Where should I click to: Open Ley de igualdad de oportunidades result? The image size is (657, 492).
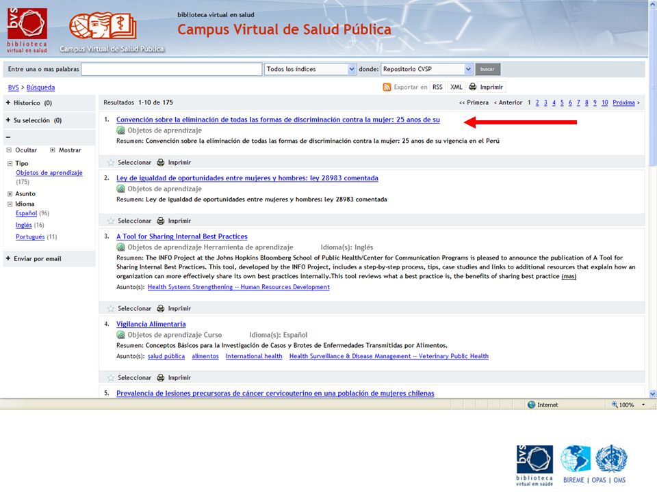(247, 178)
